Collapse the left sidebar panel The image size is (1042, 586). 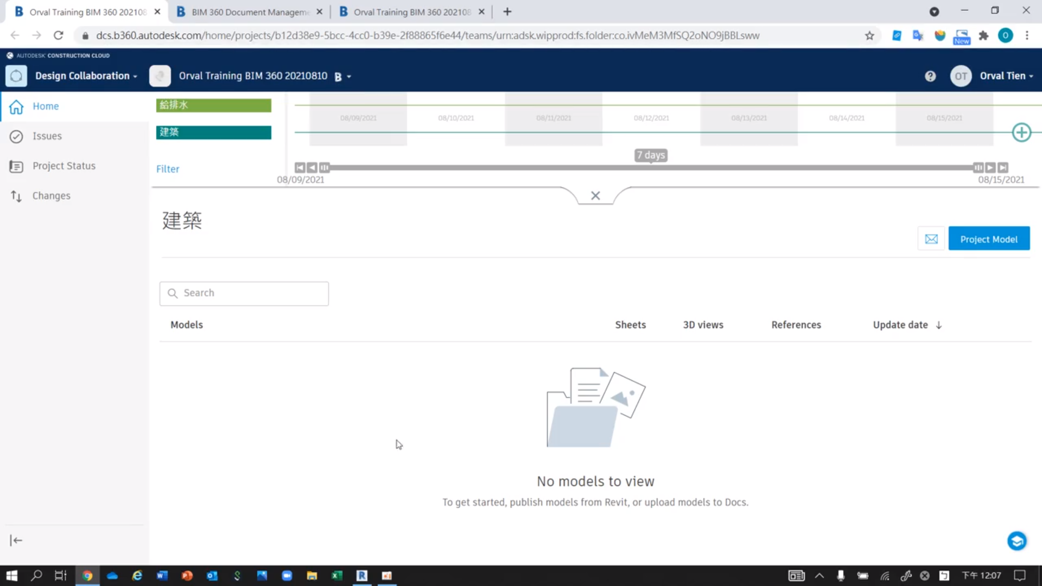coord(16,540)
